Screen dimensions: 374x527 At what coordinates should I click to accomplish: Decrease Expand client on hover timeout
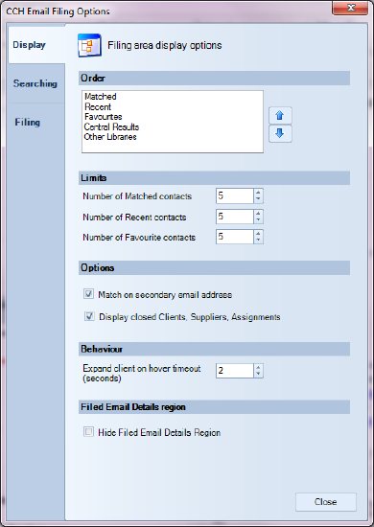258,374
